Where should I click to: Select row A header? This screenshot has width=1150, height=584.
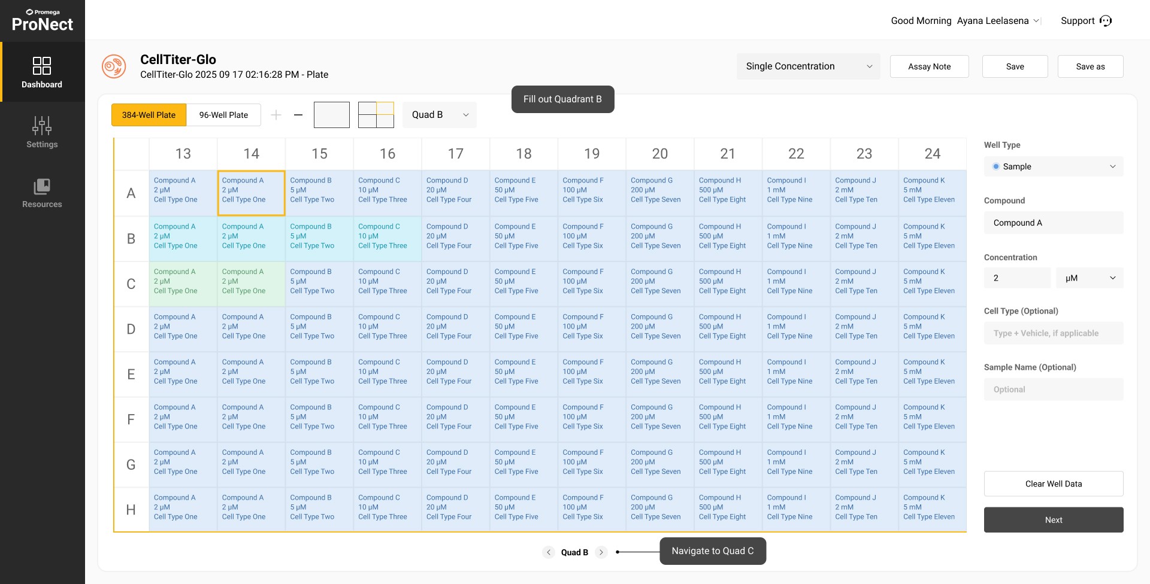coord(131,193)
